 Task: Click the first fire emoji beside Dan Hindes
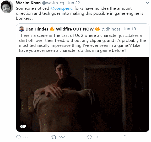click(x=52, y=29)
